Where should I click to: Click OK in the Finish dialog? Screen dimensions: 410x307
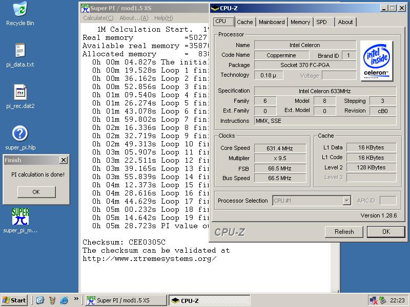click(36, 192)
